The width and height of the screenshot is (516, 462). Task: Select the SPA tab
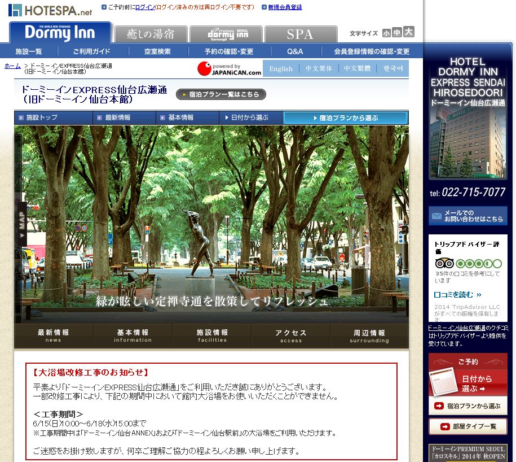(x=301, y=34)
